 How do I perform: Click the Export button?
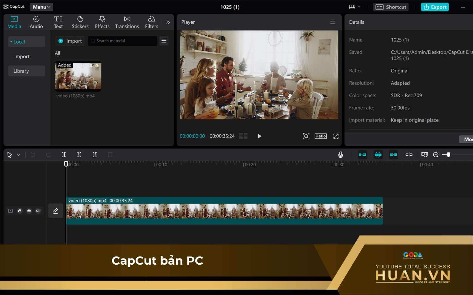click(435, 7)
